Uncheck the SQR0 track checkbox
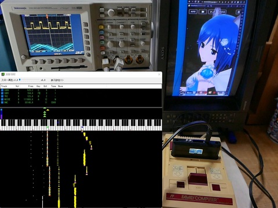 pos(2,90)
